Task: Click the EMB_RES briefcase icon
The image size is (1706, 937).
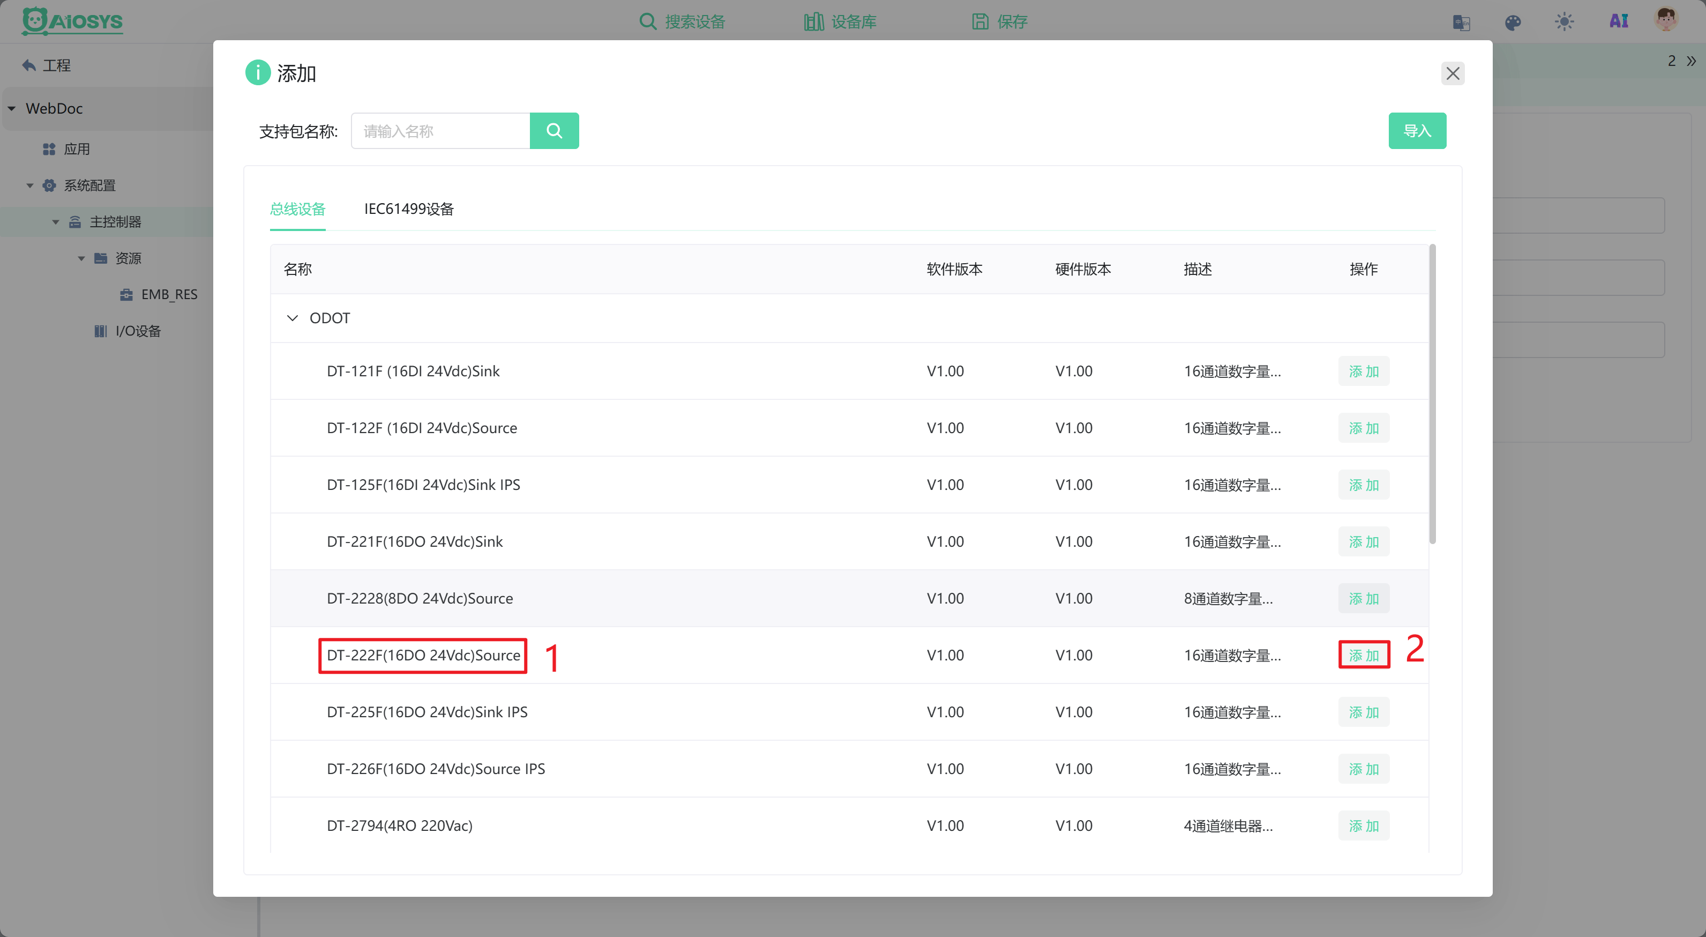Action: pos(126,294)
